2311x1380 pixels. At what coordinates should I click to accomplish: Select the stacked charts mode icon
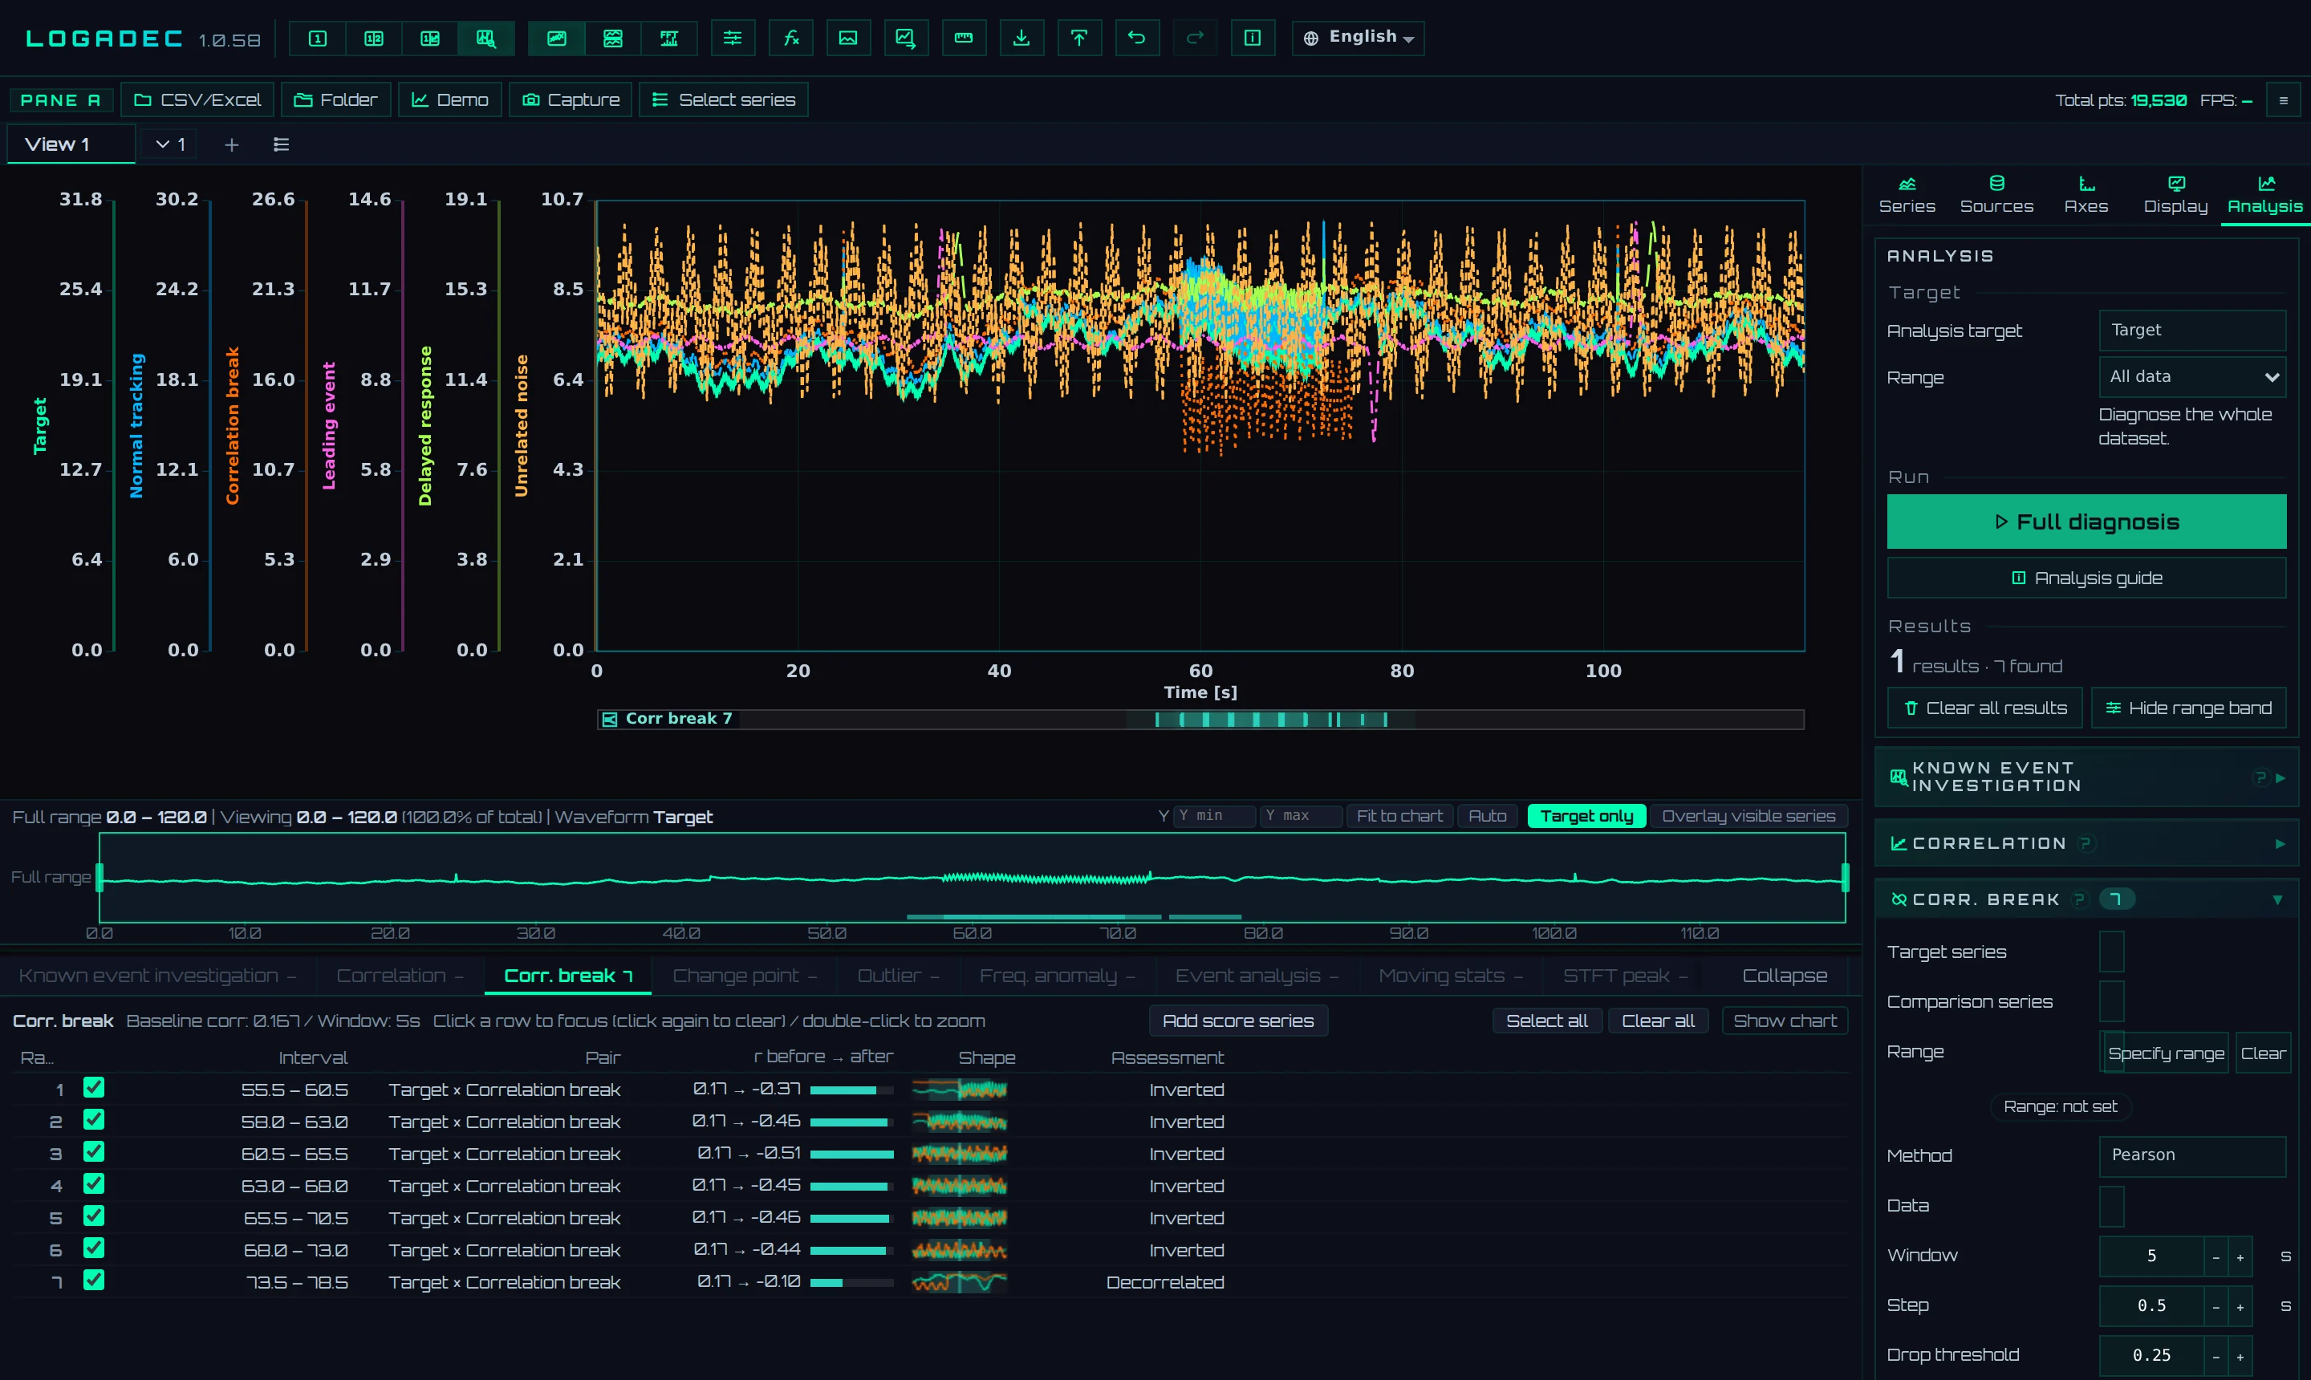(613, 39)
